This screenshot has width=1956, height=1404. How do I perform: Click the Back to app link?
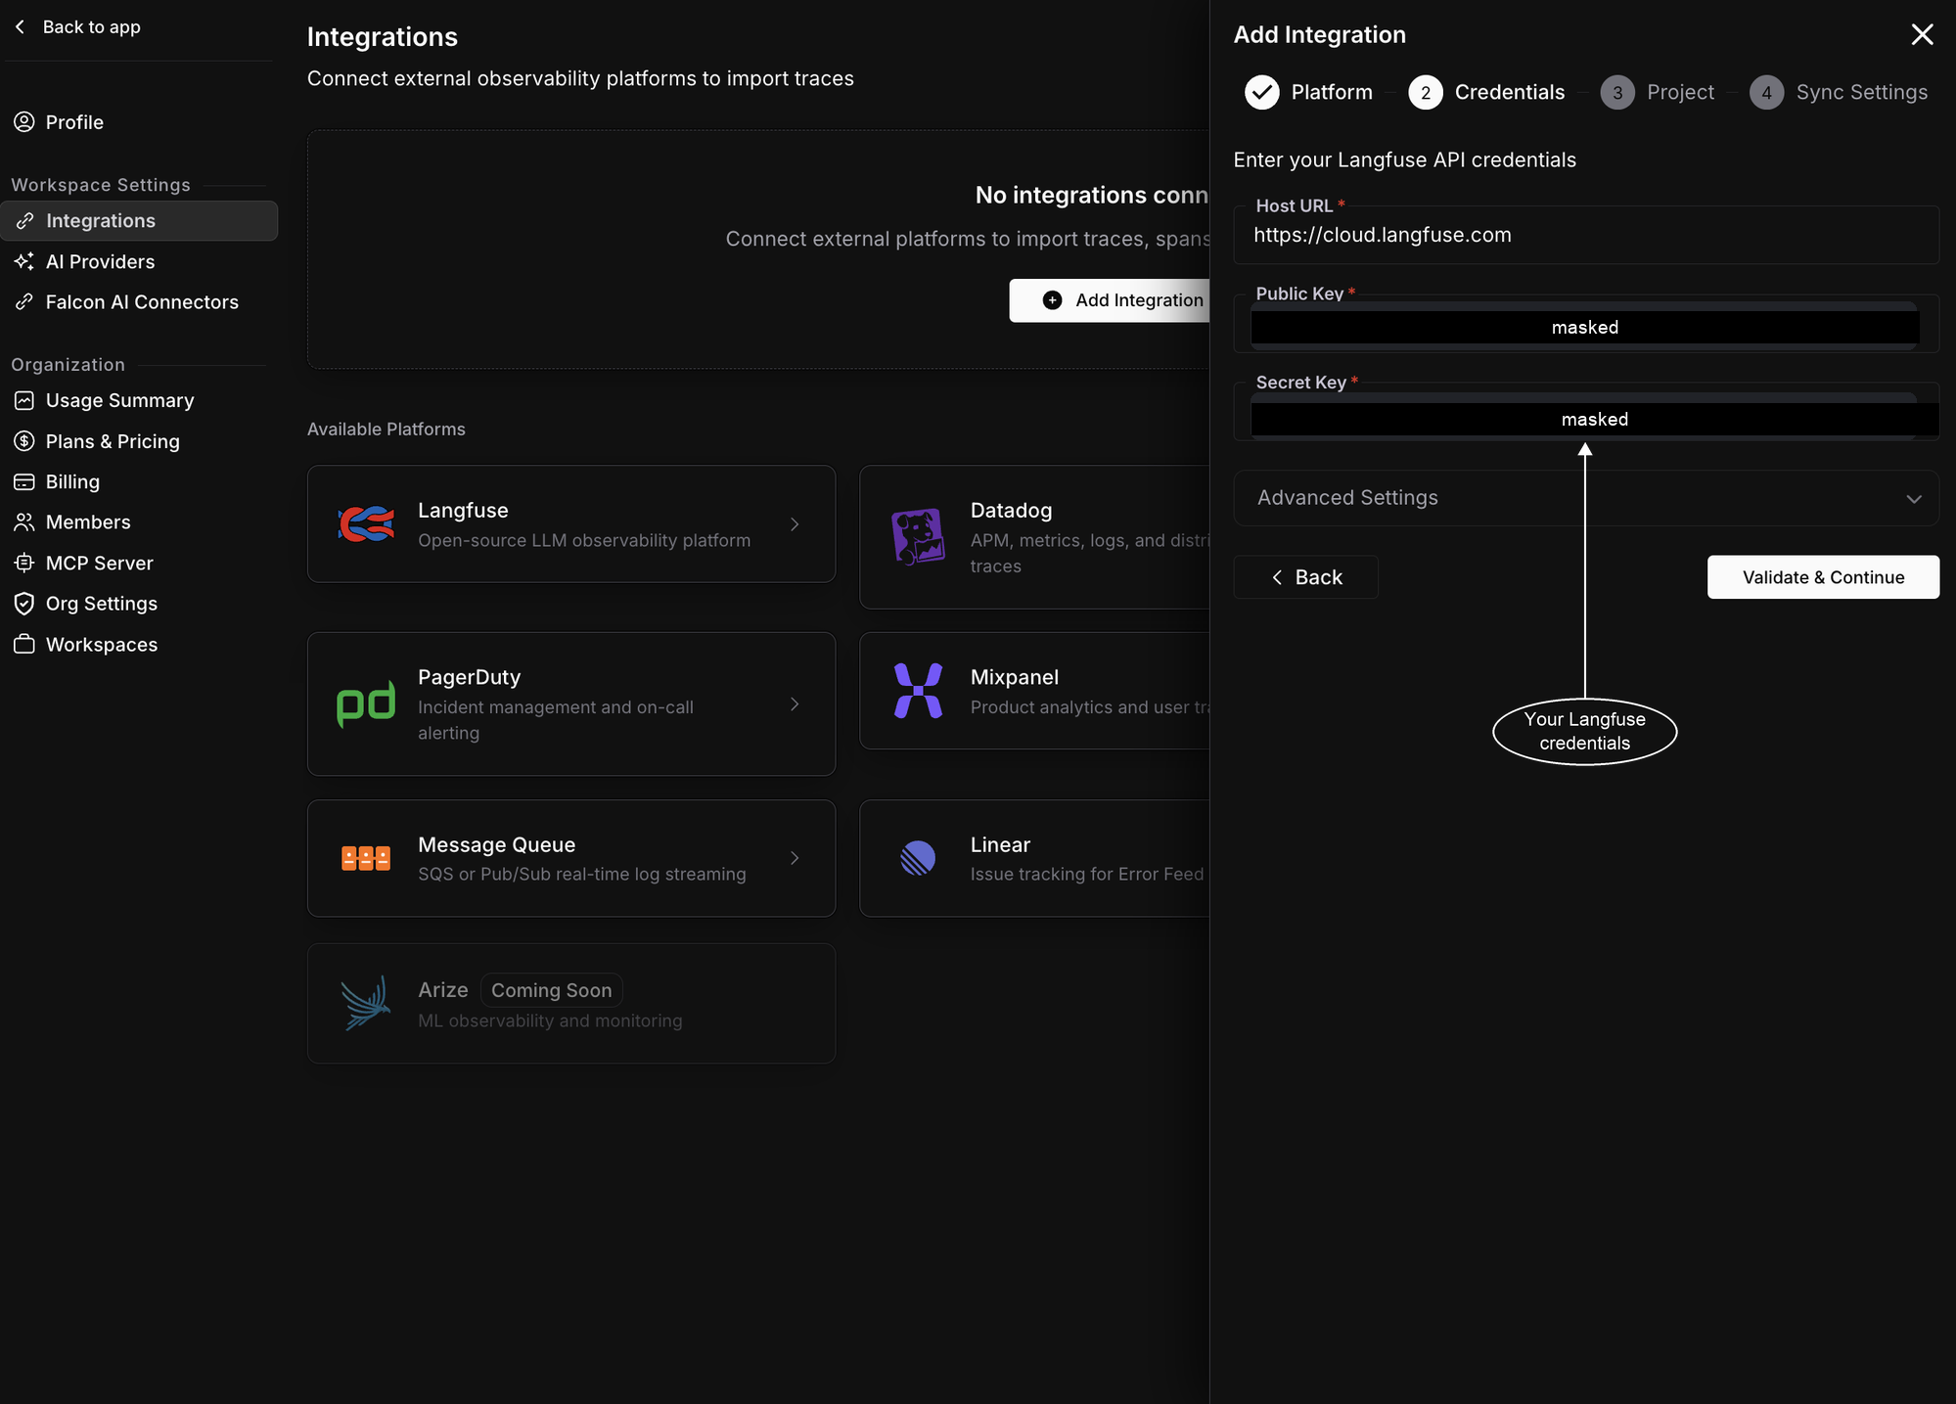point(77,26)
